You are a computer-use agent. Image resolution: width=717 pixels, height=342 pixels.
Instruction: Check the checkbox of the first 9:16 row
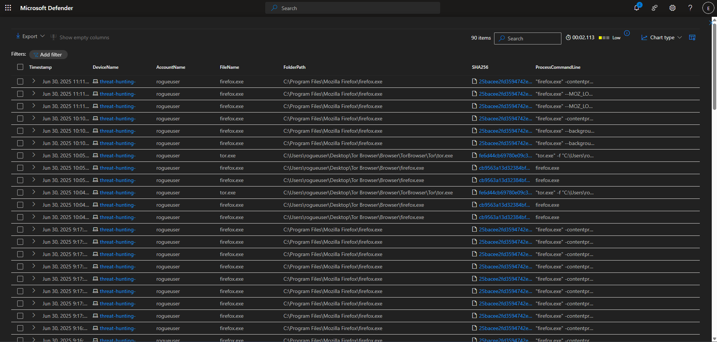(x=20, y=328)
